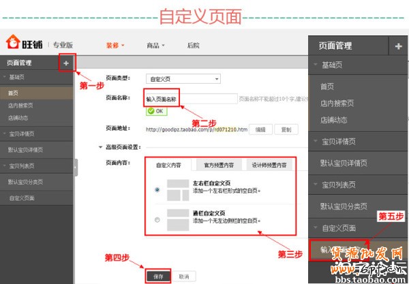Click the 左右栏自定义页 layout thumbnail
409x284 pixels.
pos(177,189)
